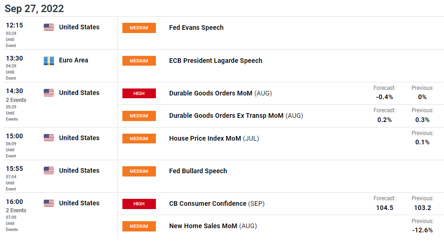Click MEDIUM badge for New Home Sales MoM
Viewport: 444px width, 244px height.
tap(139, 226)
